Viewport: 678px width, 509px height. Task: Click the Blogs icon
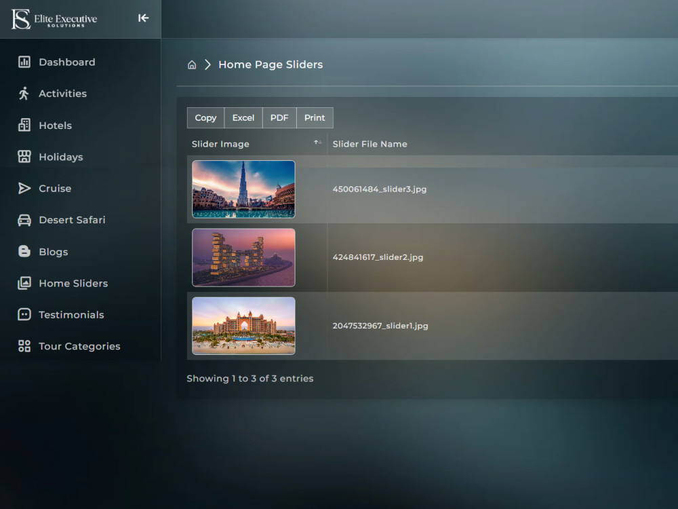coord(24,252)
